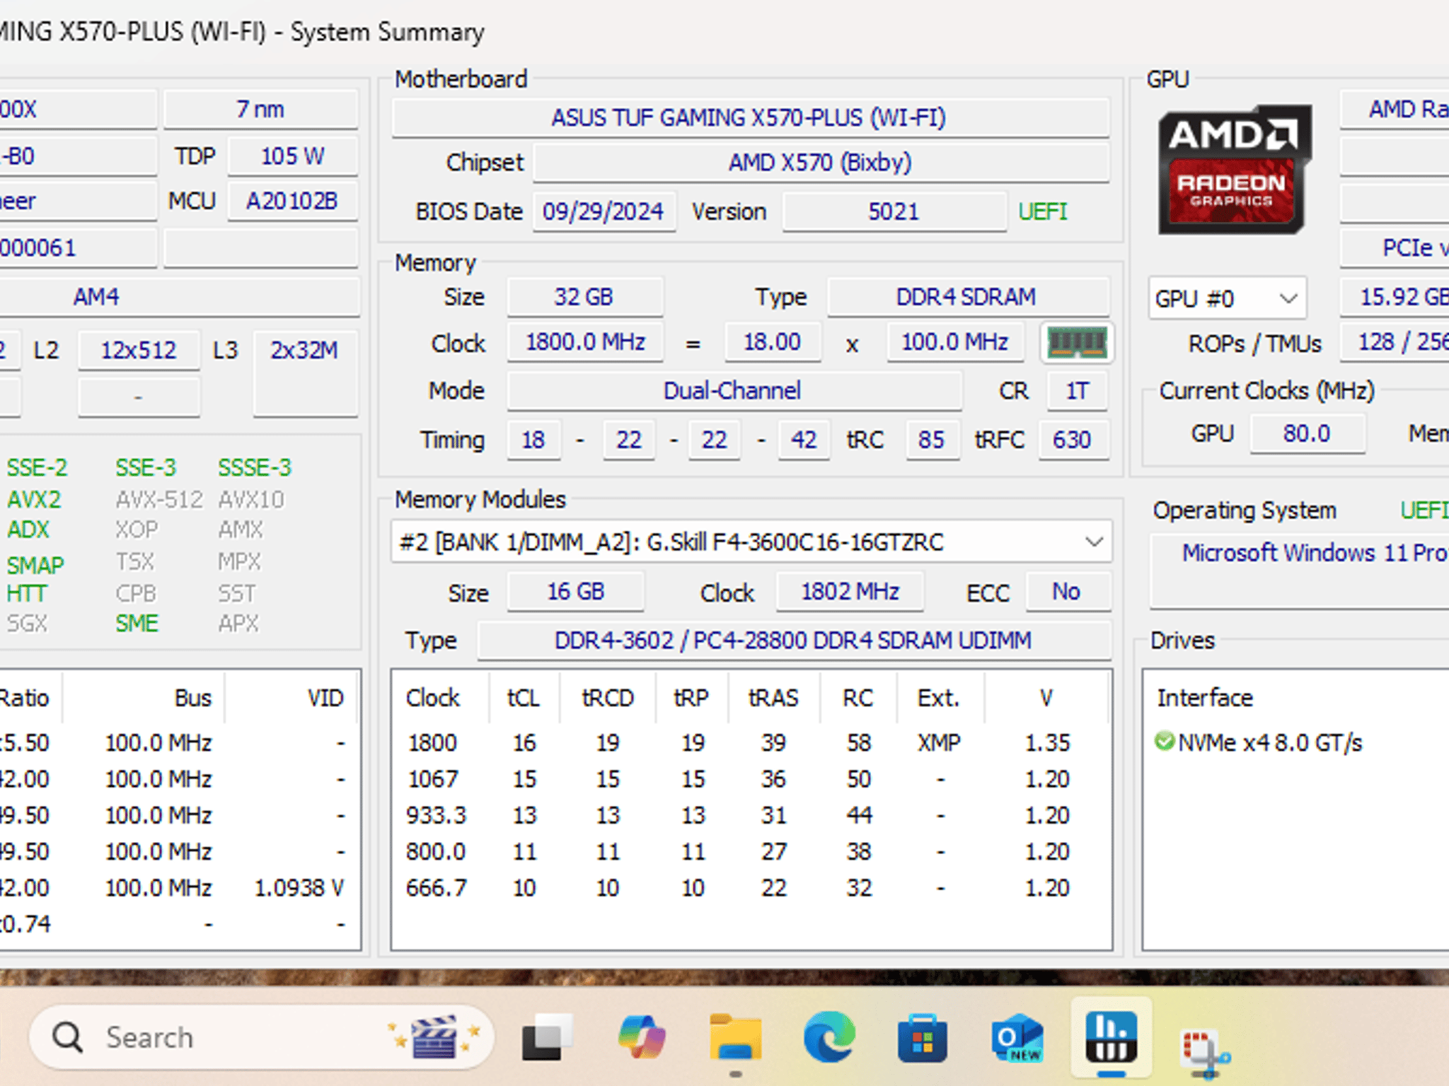Click the BIOS version 5021 field

[894, 211]
